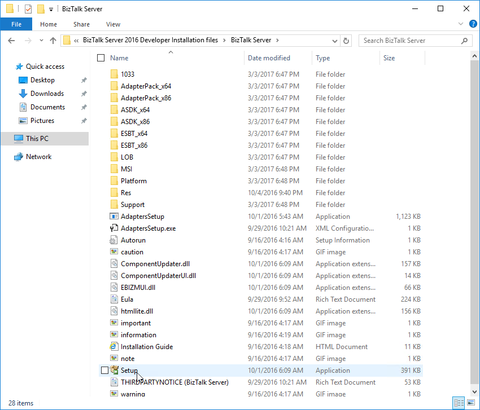Viewport: 480px width, 410px height.
Task: Click Properties icon in quick access toolbar
Action: pyautogui.click(x=28, y=9)
